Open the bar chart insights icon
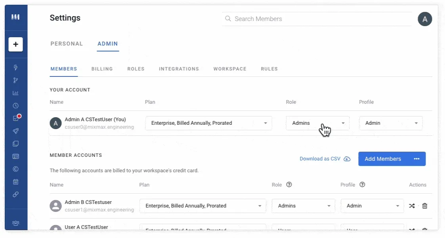This screenshot has width=445, height=238. pyautogui.click(x=15, y=93)
